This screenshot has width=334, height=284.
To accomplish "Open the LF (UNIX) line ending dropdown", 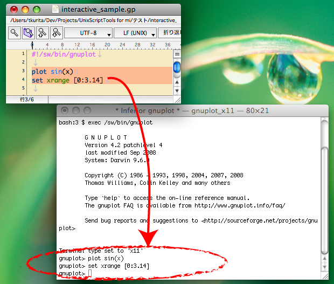I will click(x=135, y=33).
